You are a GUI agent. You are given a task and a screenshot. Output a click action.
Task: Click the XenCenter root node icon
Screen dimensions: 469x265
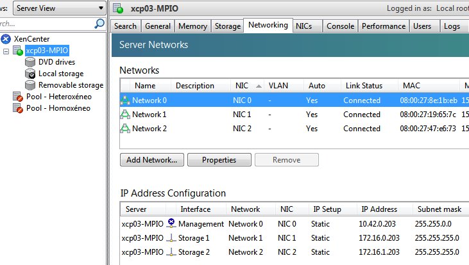pos(6,39)
